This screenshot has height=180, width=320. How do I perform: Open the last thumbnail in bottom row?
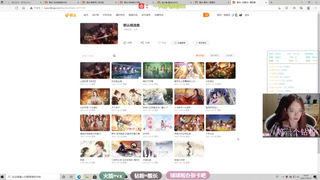pos(189,149)
